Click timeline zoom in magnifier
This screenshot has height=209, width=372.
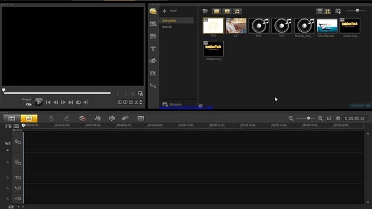point(320,118)
